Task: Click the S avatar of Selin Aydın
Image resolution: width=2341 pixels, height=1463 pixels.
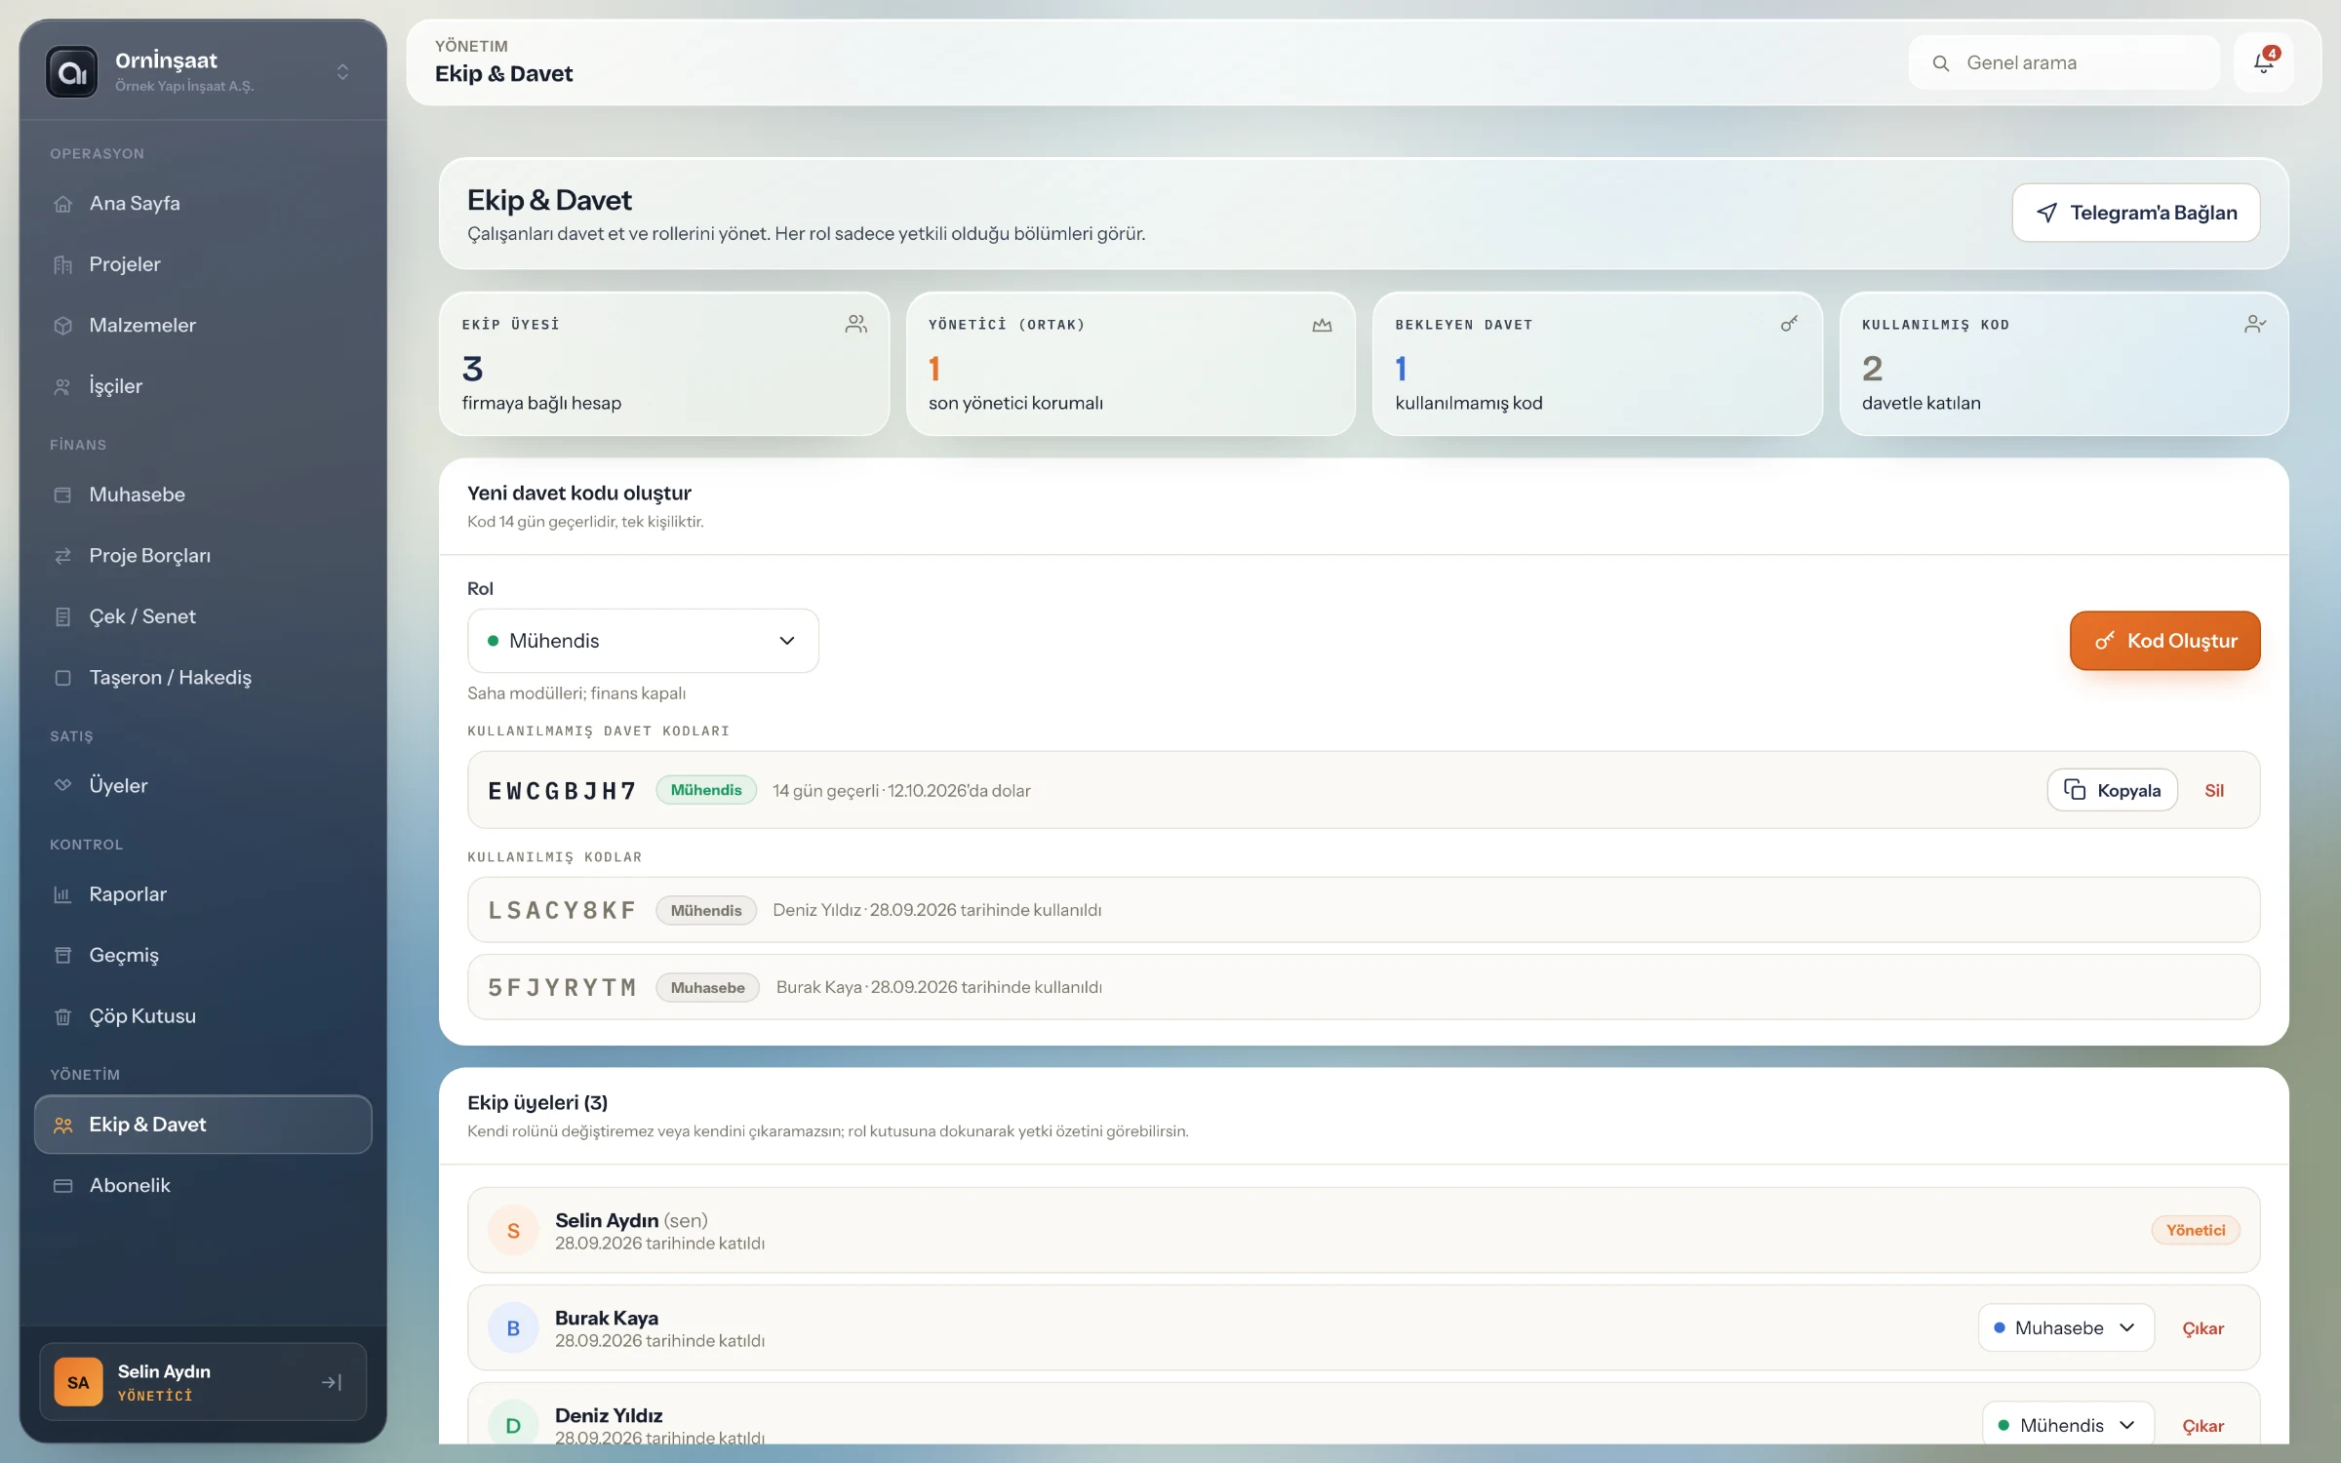Action: coord(513,1231)
